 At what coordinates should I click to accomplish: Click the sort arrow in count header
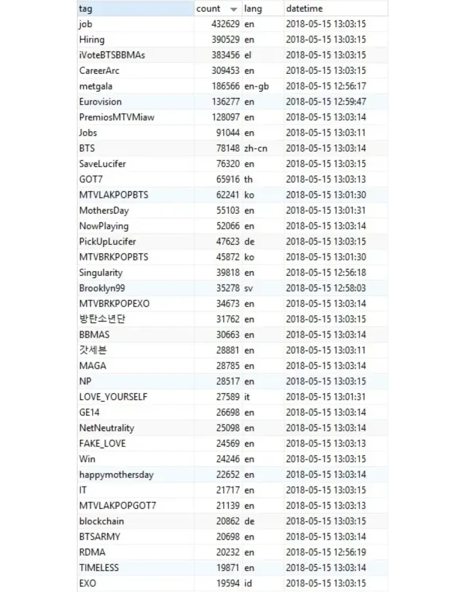tap(234, 9)
